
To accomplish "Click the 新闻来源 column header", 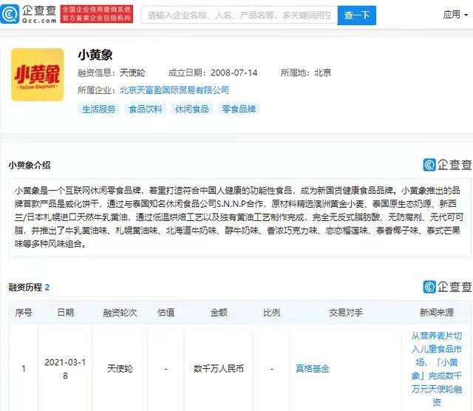I will click(437, 313).
